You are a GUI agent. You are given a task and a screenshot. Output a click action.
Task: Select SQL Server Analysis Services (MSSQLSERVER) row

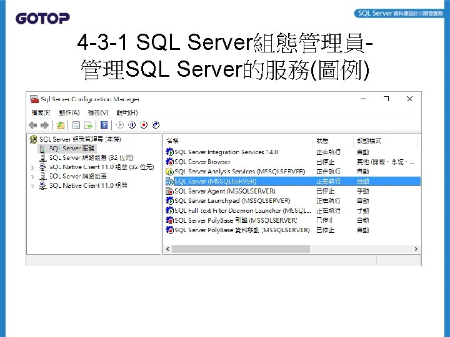(292, 172)
